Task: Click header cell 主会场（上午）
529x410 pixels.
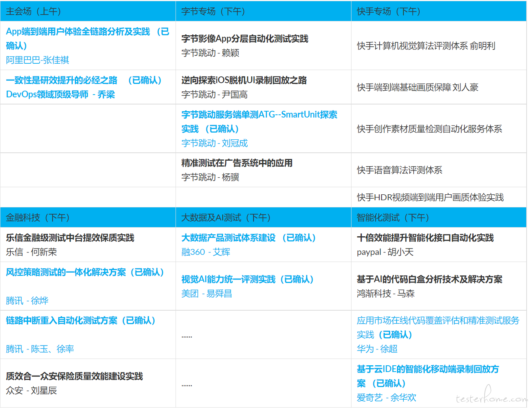Action: (x=88, y=11)
